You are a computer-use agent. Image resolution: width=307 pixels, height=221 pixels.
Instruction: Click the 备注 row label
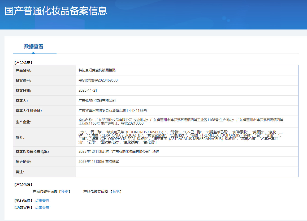20,172
